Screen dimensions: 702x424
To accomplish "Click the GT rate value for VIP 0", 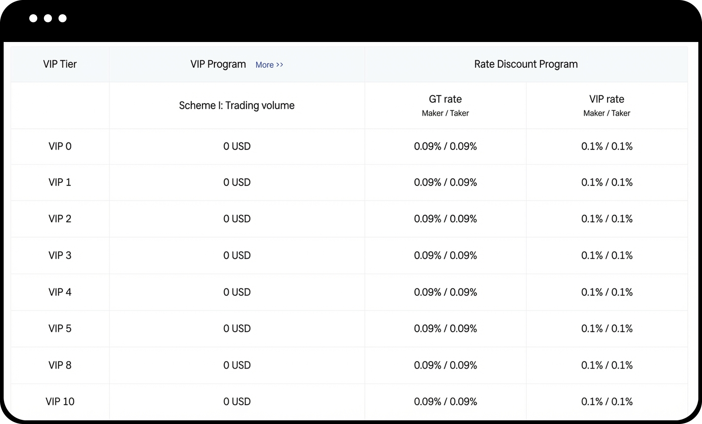I will [445, 146].
